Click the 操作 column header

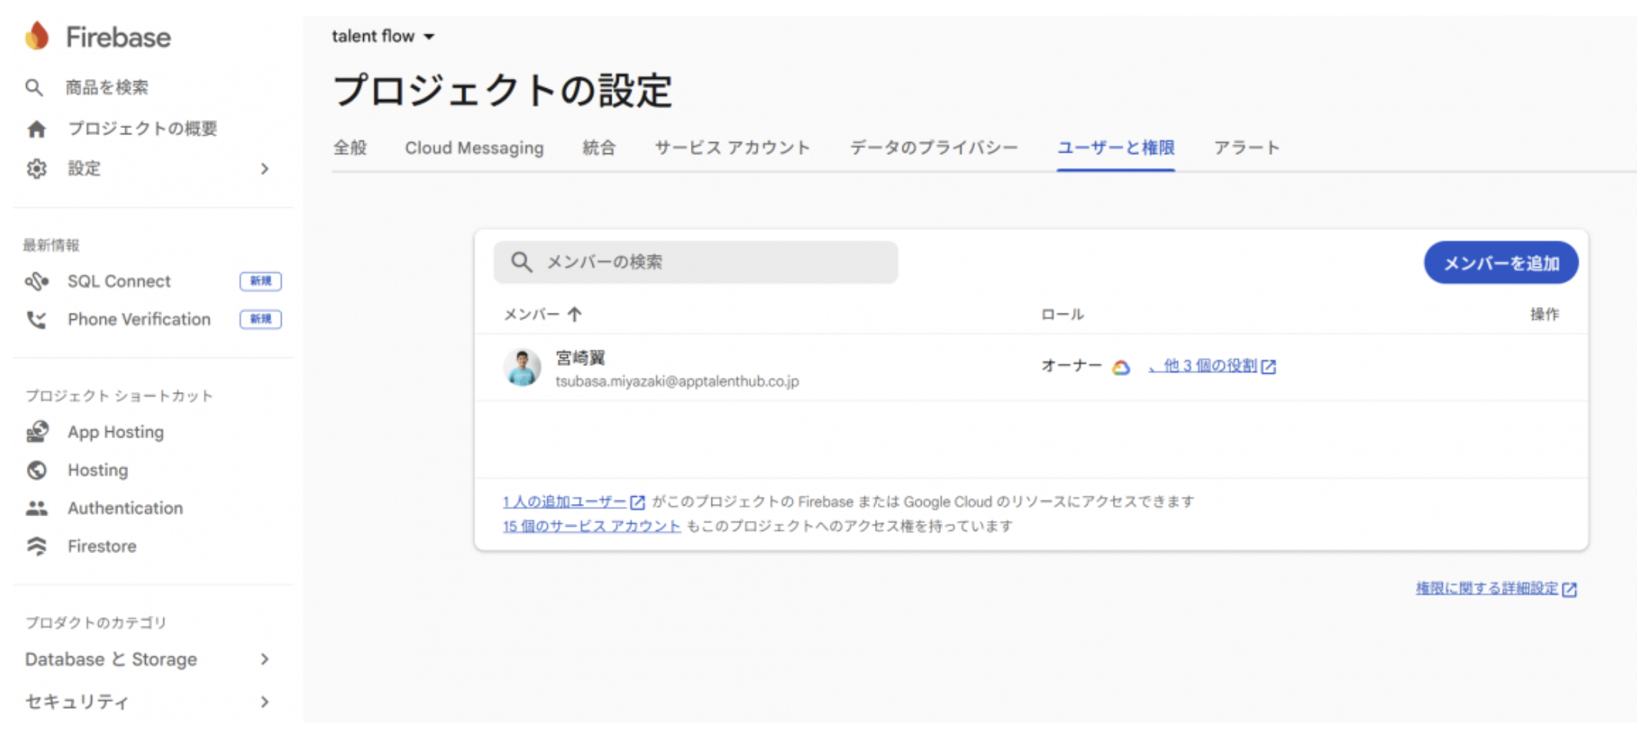click(1544, 315)
